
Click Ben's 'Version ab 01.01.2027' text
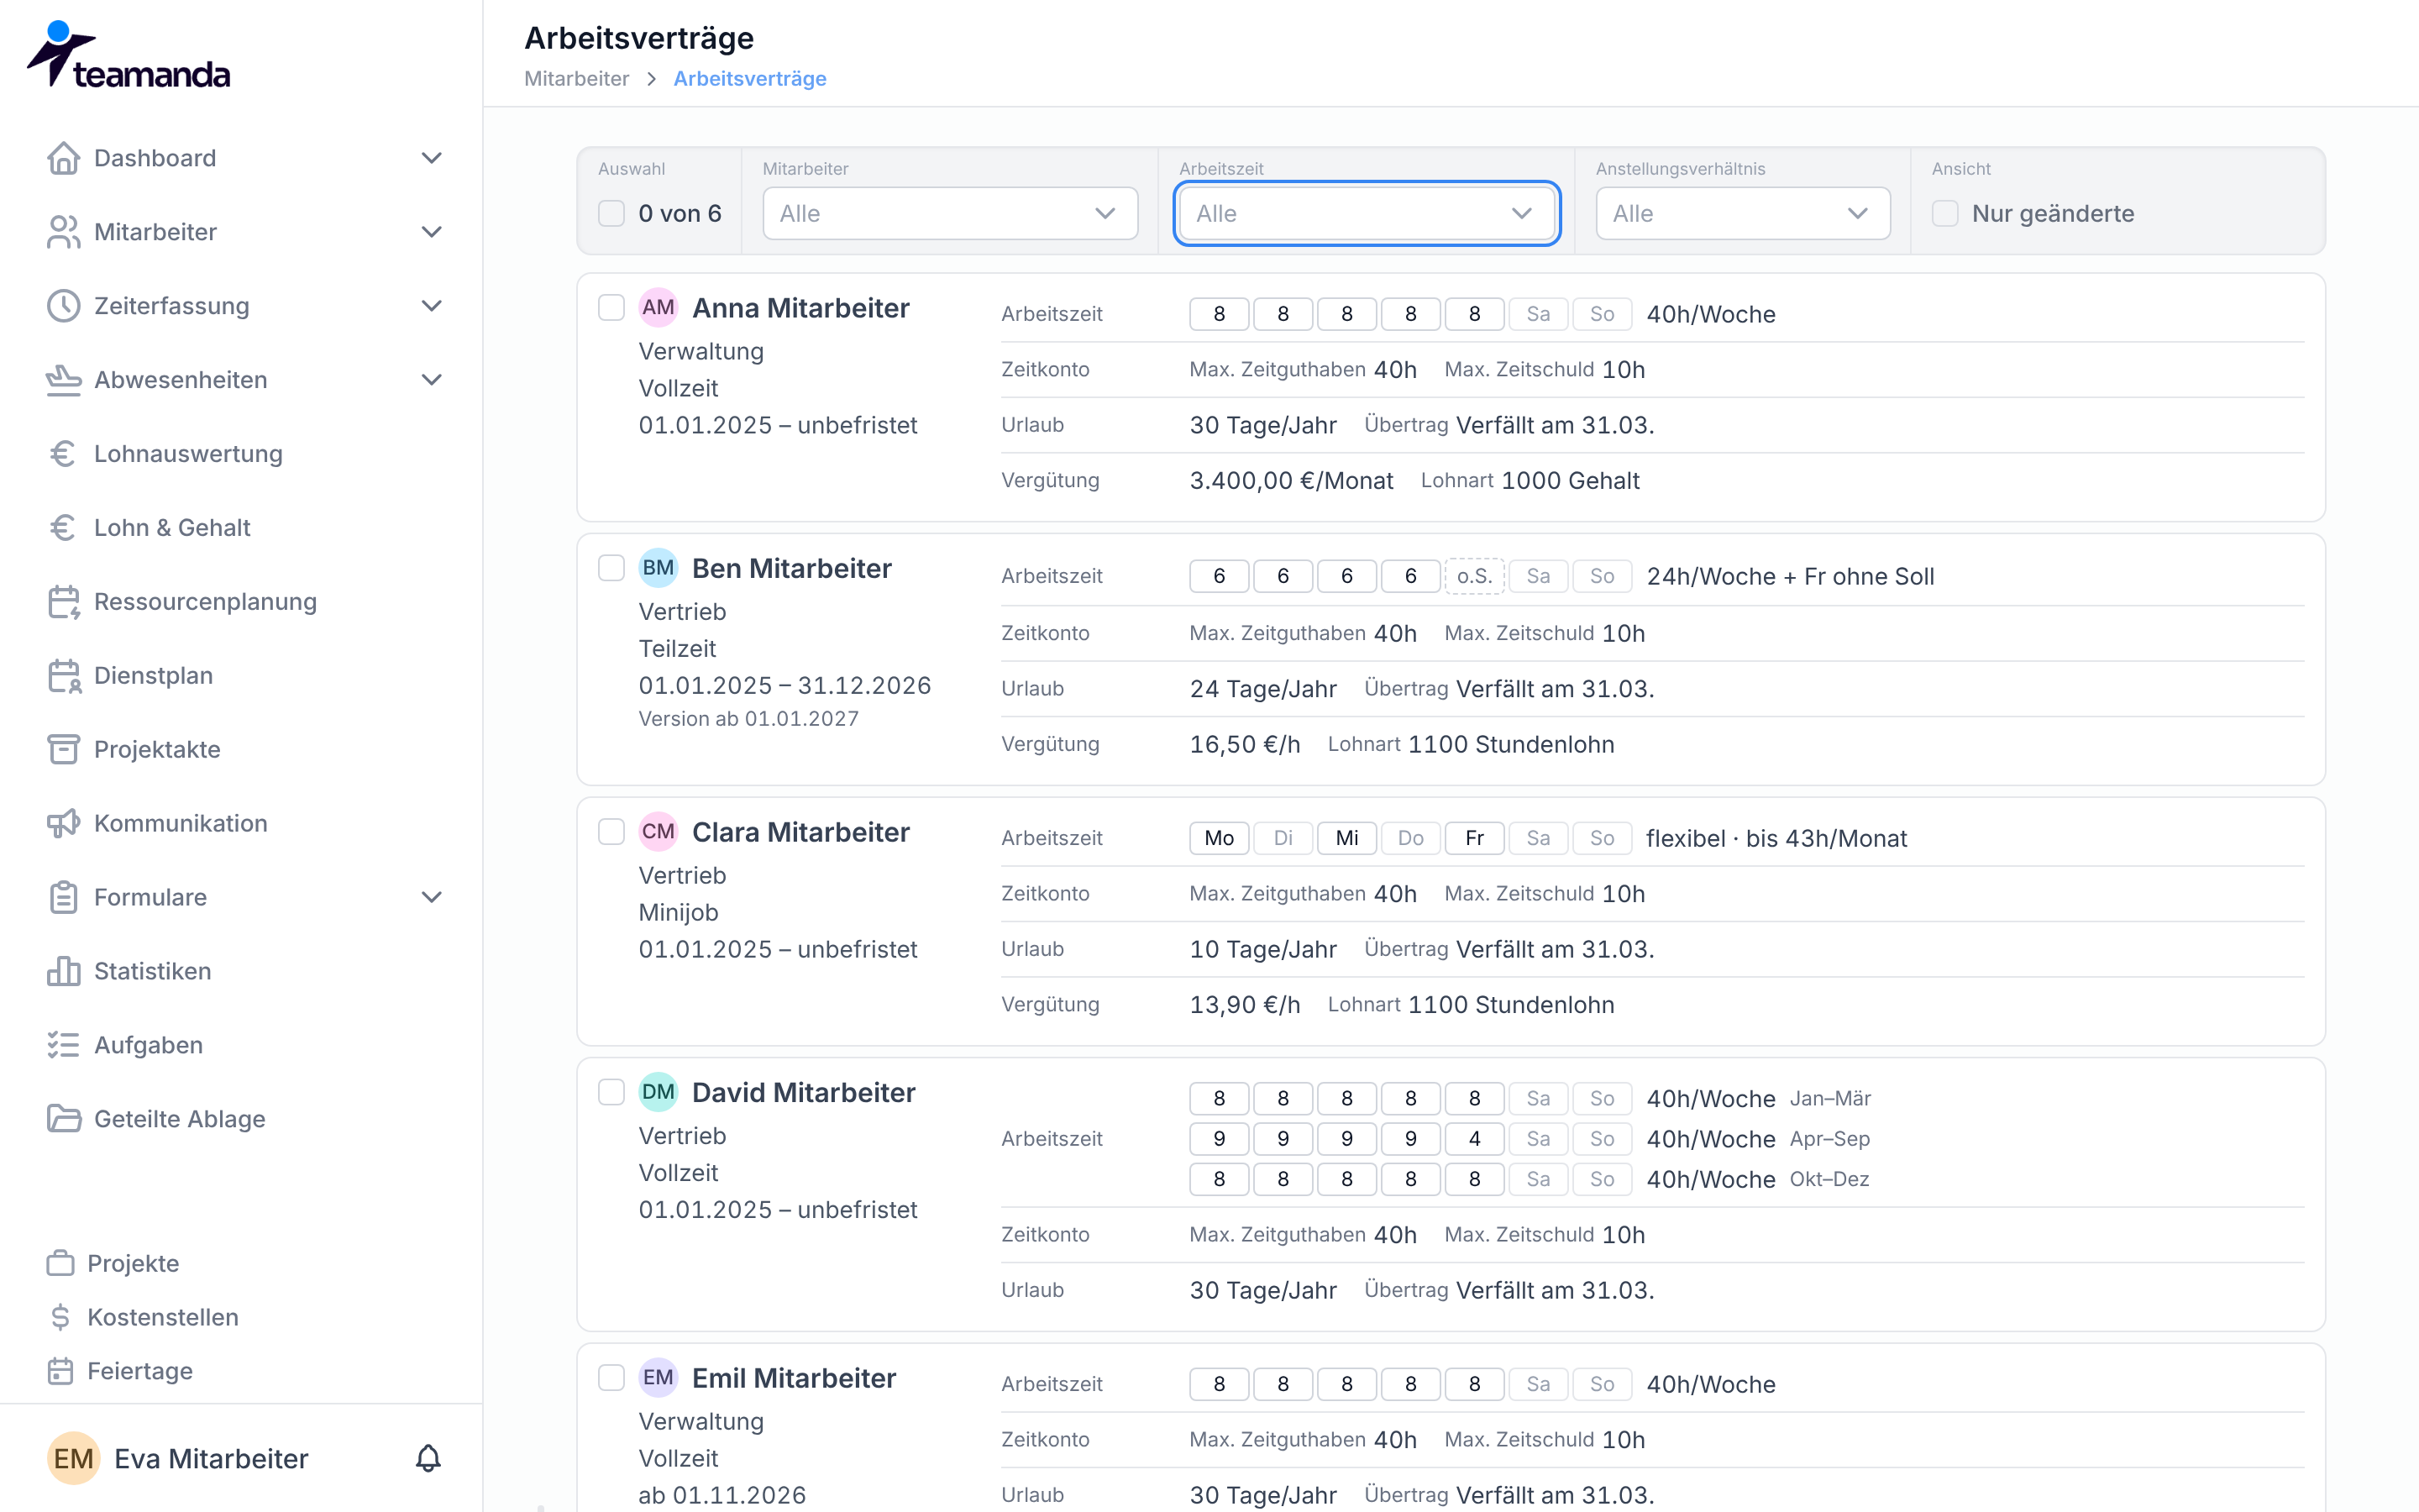tap(748, 719)
